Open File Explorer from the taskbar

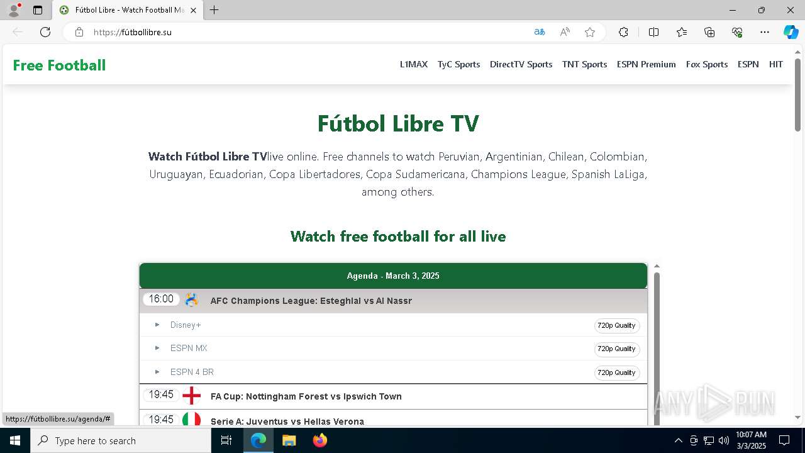289,440
